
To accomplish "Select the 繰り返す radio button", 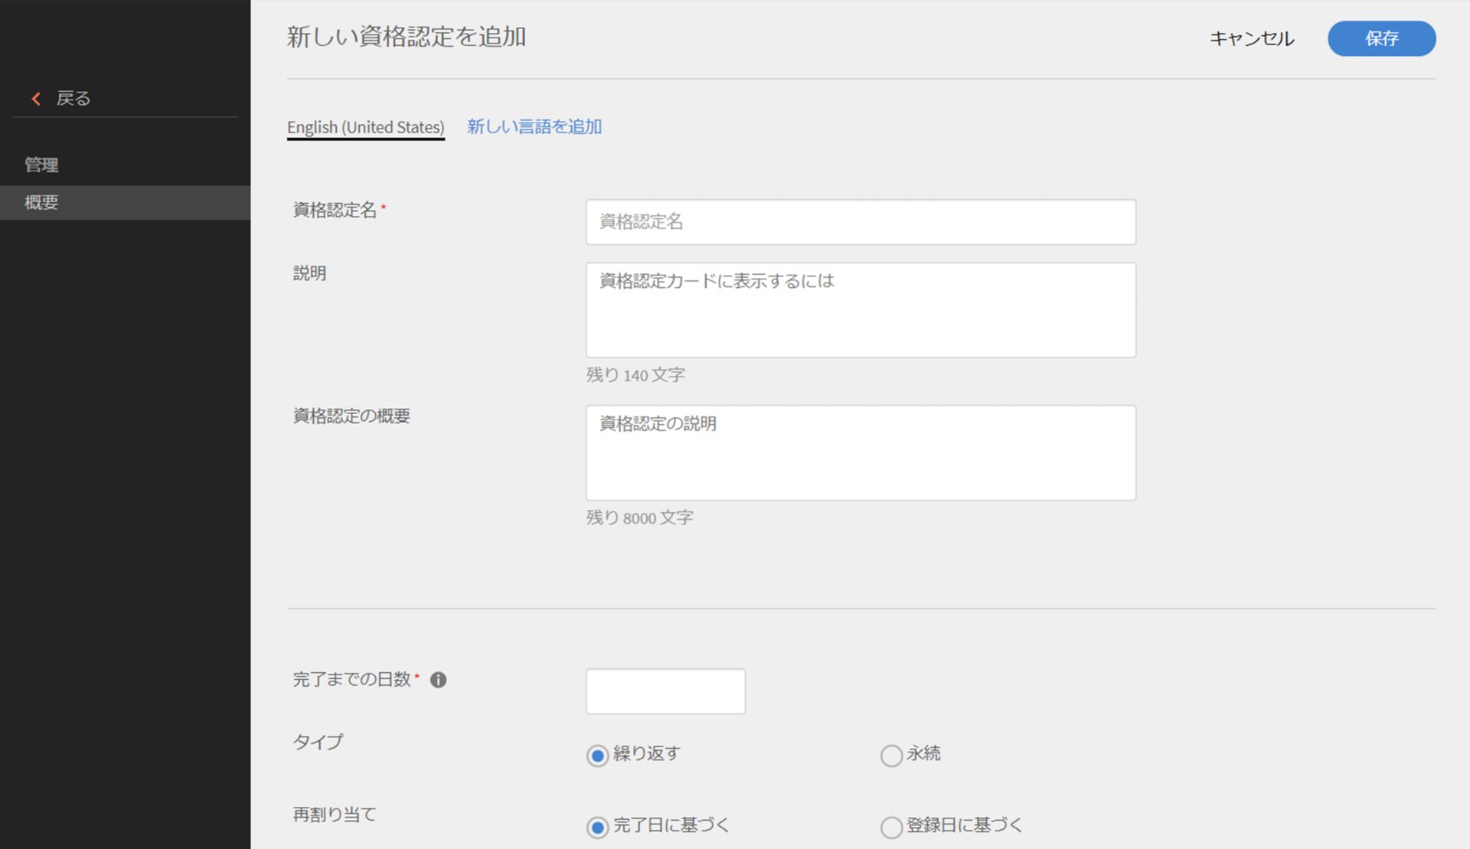I will pyautogui.click(x=597, y=756).
